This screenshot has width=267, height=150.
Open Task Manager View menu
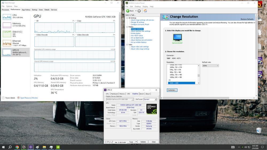click(16, 6)
